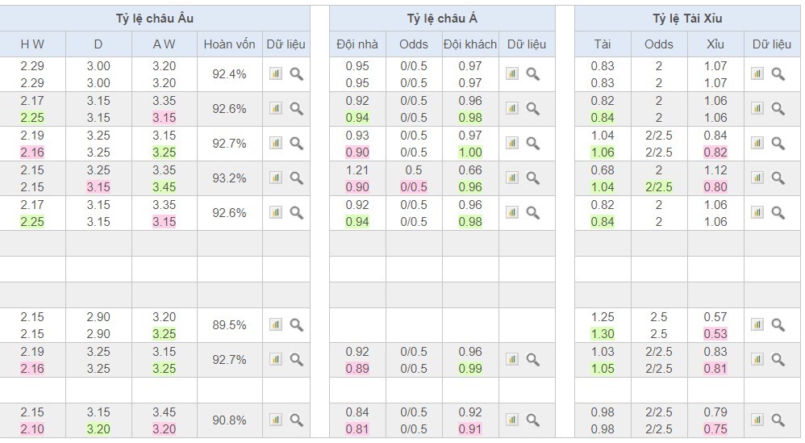
Task: Click the pink-highlighted 0.53 Xỉu value
Action: click(x=715, y=334)
